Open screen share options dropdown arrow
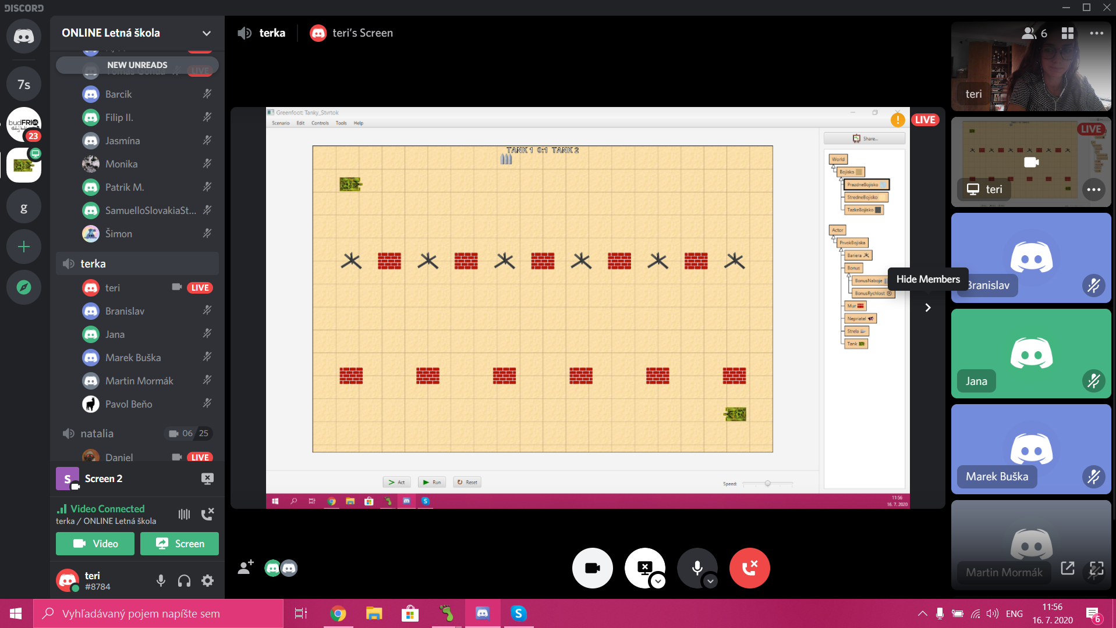1116x628 pixels. click(x=658, y=581)
